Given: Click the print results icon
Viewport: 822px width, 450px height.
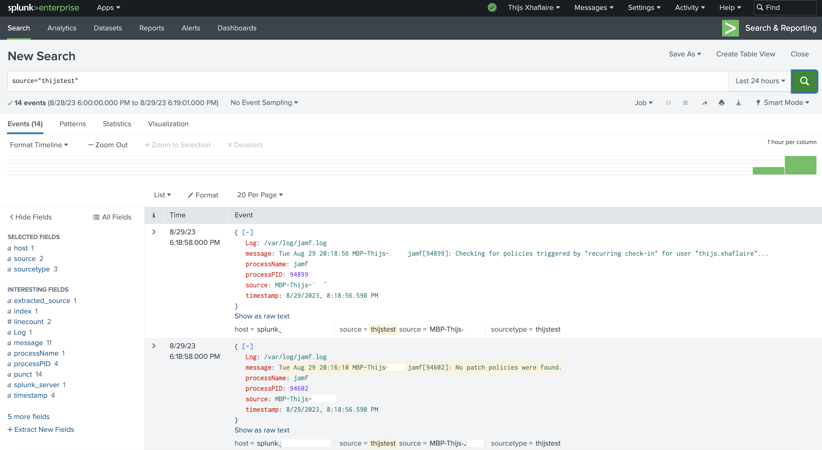Looking at the screenshot, I should (721, 103).
